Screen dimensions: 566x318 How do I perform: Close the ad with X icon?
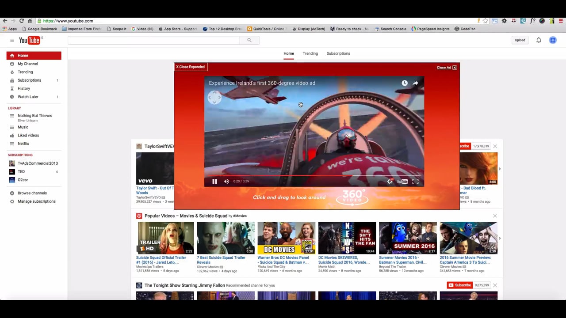(455, 68)
